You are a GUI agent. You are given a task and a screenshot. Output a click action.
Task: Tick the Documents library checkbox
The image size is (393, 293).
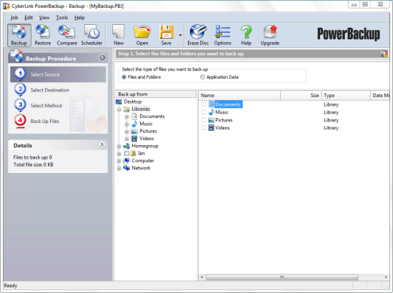pos(204,104)
